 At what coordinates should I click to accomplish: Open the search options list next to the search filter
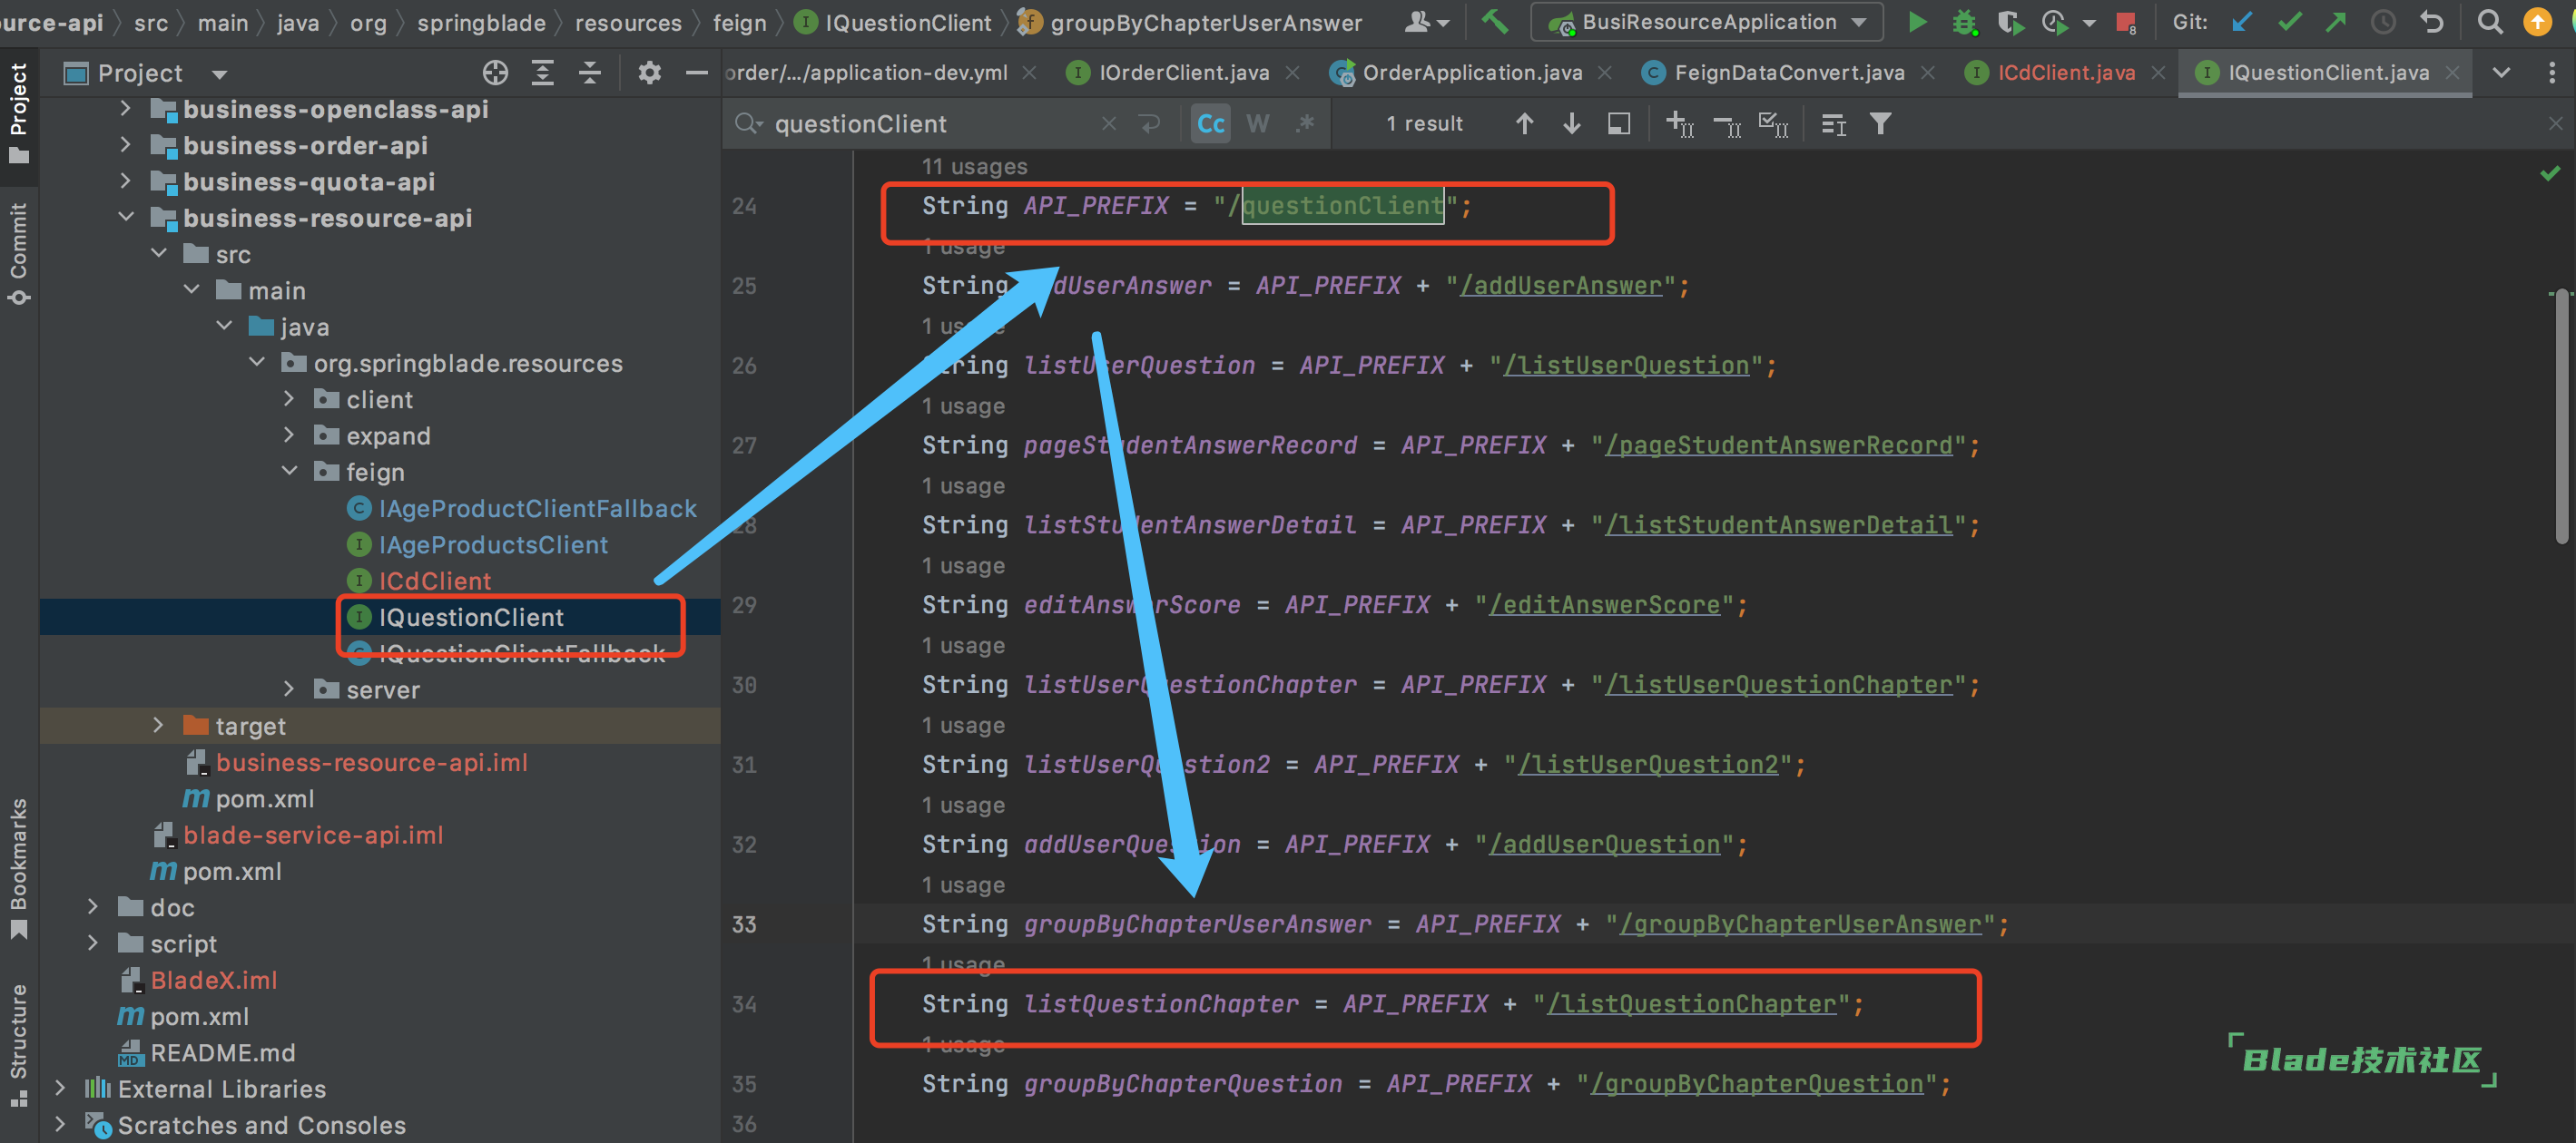[x=1833, y=124]
